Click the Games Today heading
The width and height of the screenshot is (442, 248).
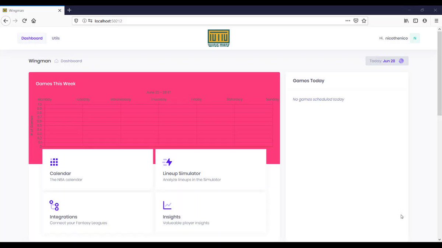click(x=309, y=81)
